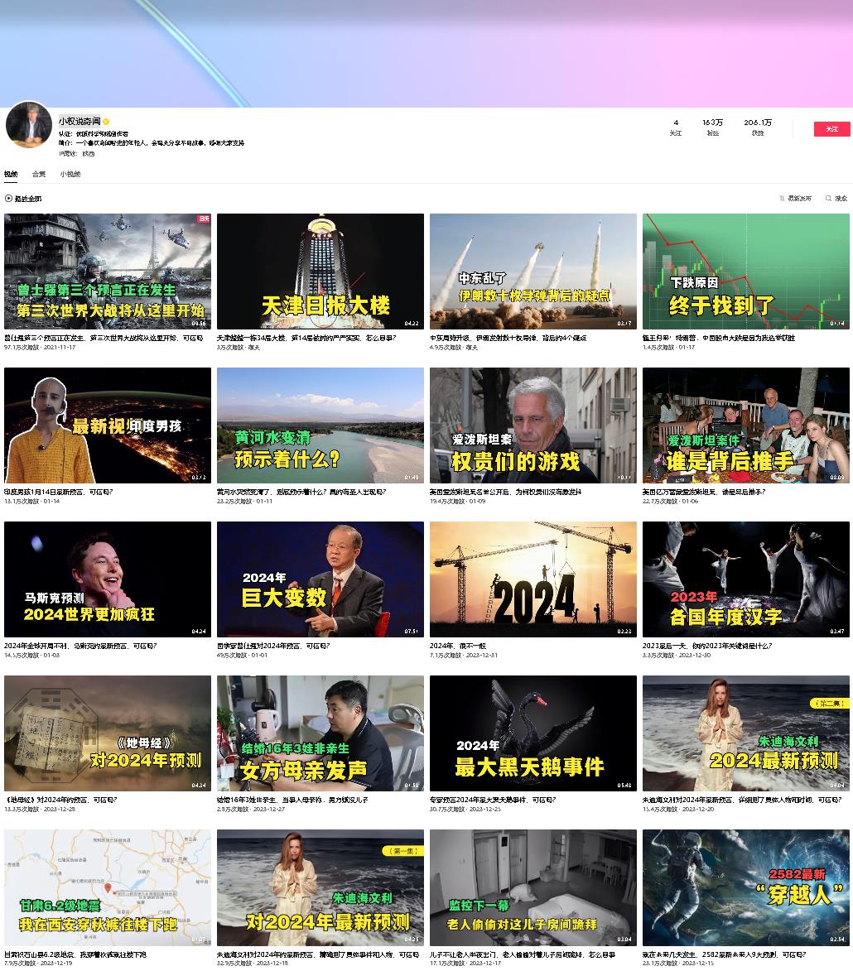Open the 马斯克预测 2024 video thumbnail

click(x=108, y=579)
